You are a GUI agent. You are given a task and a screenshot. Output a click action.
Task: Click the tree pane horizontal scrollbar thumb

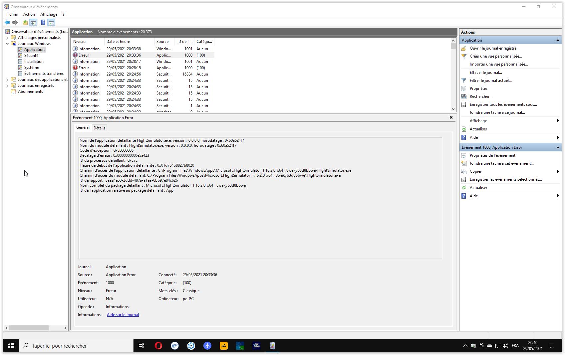[29, 328]
